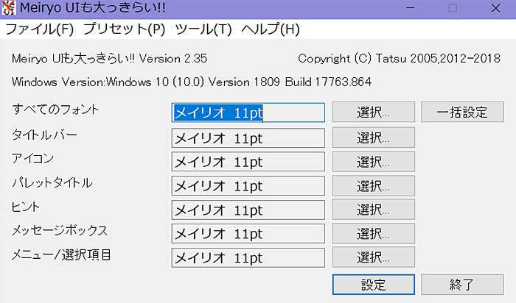Choose font for タイトルバー via 選択...

coord(374,138)
